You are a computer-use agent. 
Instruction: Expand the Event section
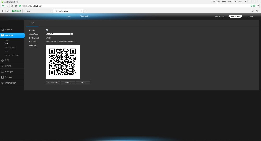12,66
